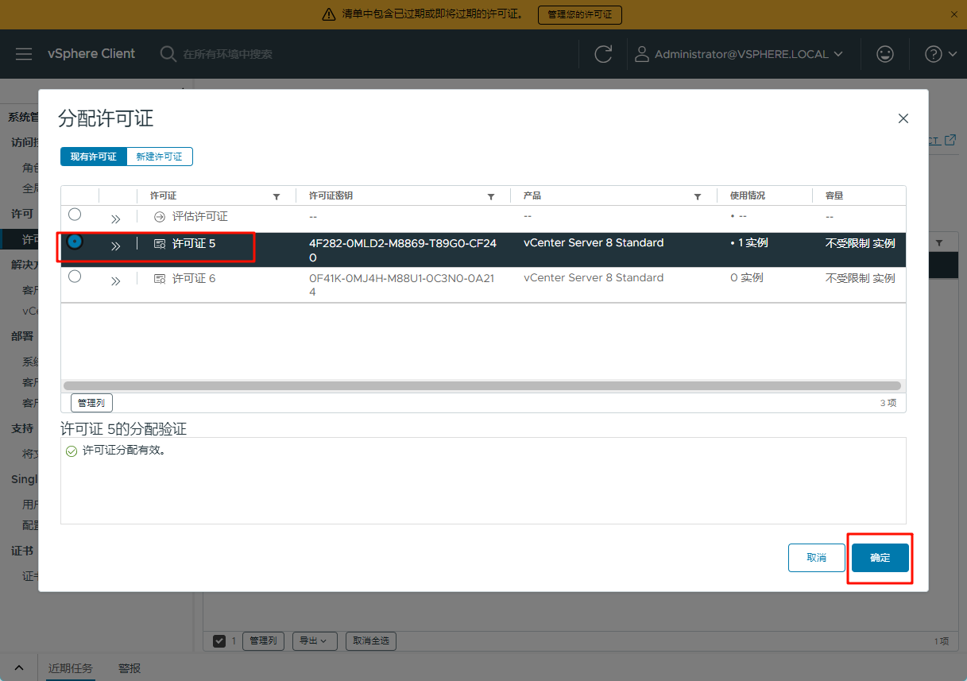Click the 1 实例 usage cell
Viewport: 967px width, 681px height.
click(x=749, y=242)
